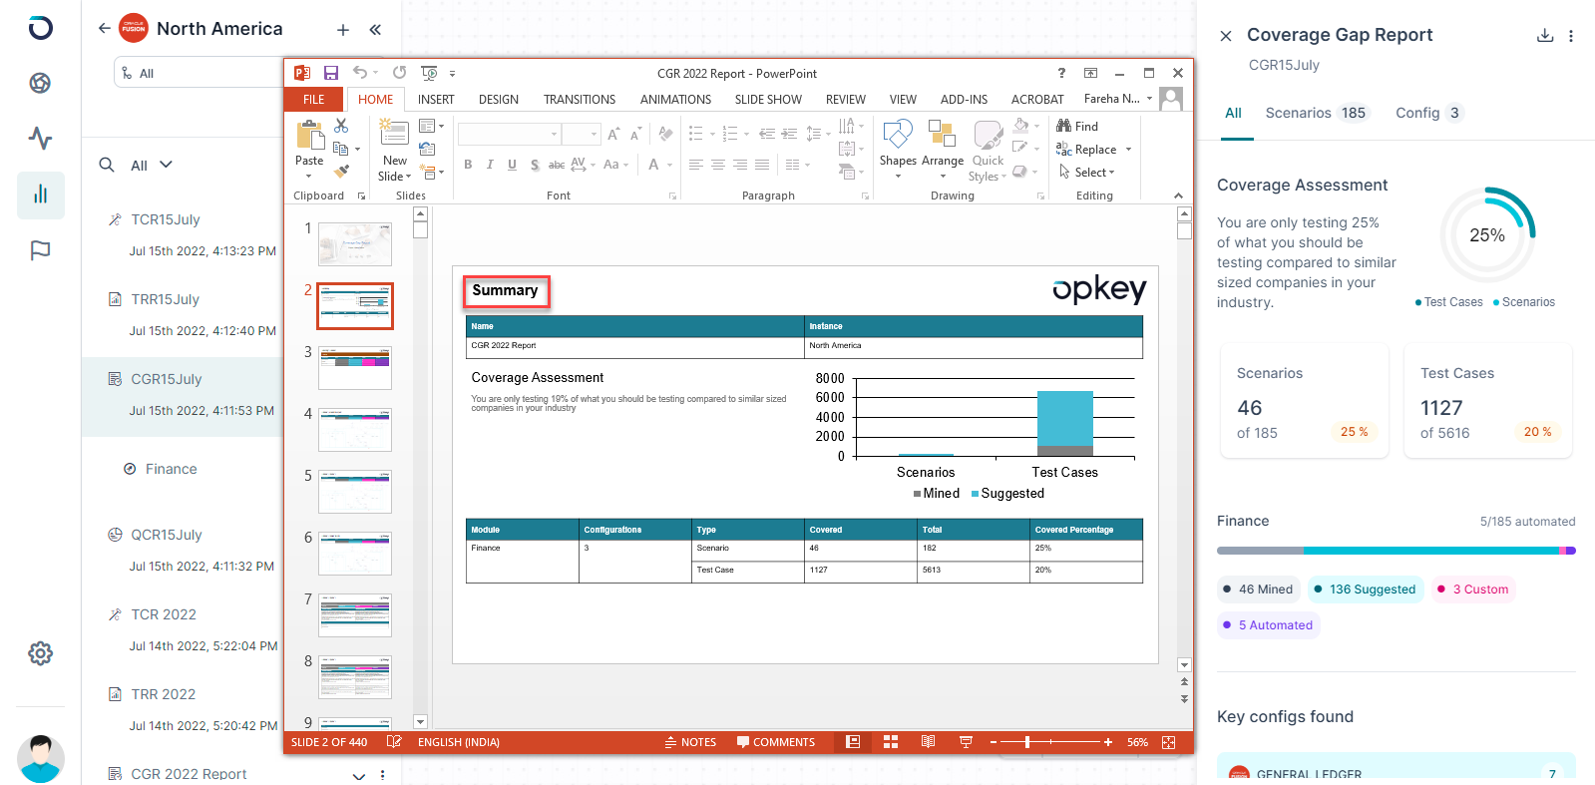
Task: Click Fit slide to window icon
Action: 1169,742
